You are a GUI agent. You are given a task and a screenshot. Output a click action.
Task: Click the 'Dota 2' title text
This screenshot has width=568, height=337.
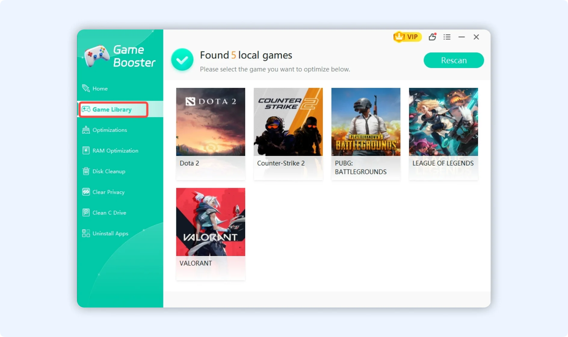pyautogui.click(x=189, y=163)
